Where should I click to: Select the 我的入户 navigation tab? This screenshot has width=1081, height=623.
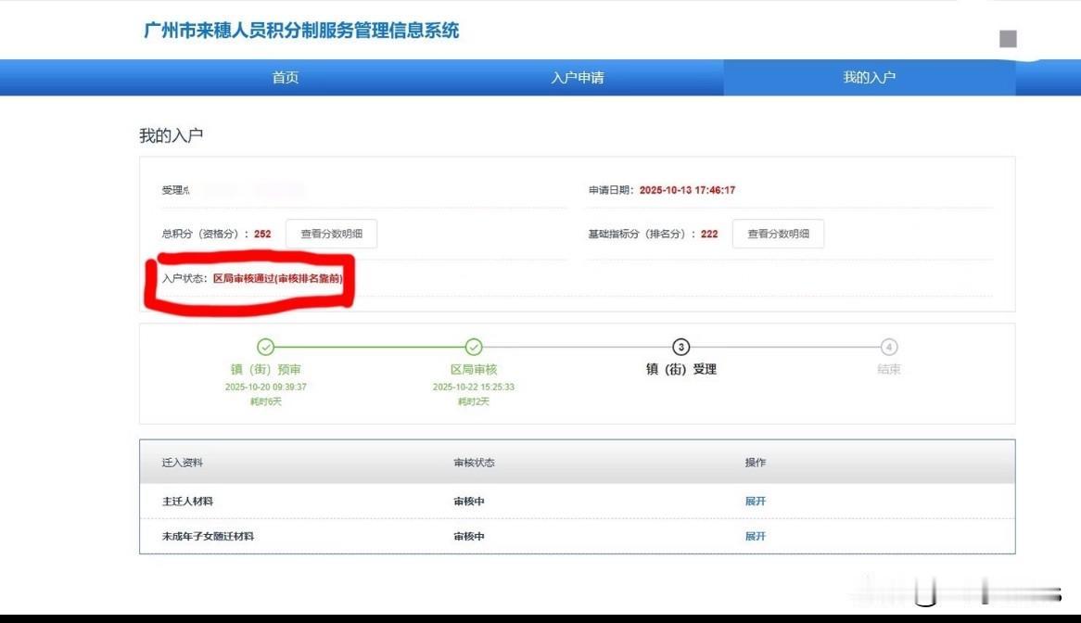point(870,78)
